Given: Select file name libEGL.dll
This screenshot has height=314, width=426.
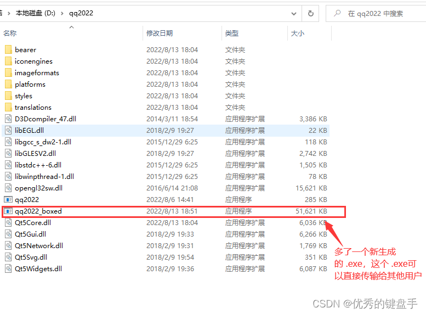Looking at the screenshot, I should pos(30,130).
